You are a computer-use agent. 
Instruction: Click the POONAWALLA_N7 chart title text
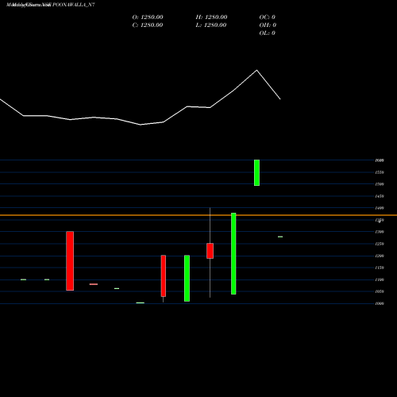tap(74, 5)
